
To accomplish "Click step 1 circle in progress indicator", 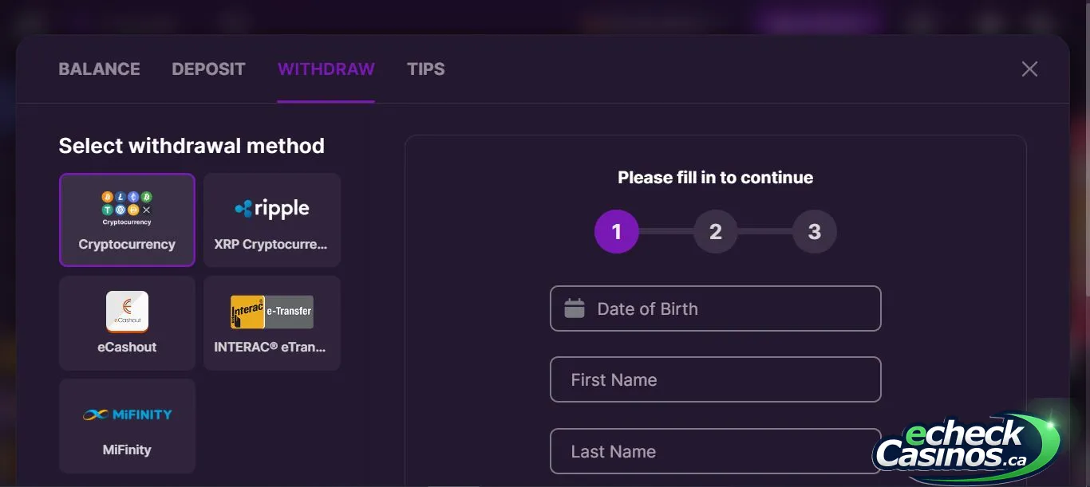I will coord(616,231).
